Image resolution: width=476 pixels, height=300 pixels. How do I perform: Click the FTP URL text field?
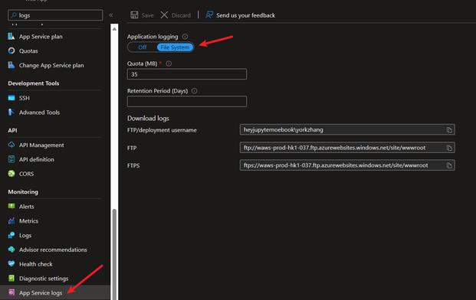pos(347,148)
